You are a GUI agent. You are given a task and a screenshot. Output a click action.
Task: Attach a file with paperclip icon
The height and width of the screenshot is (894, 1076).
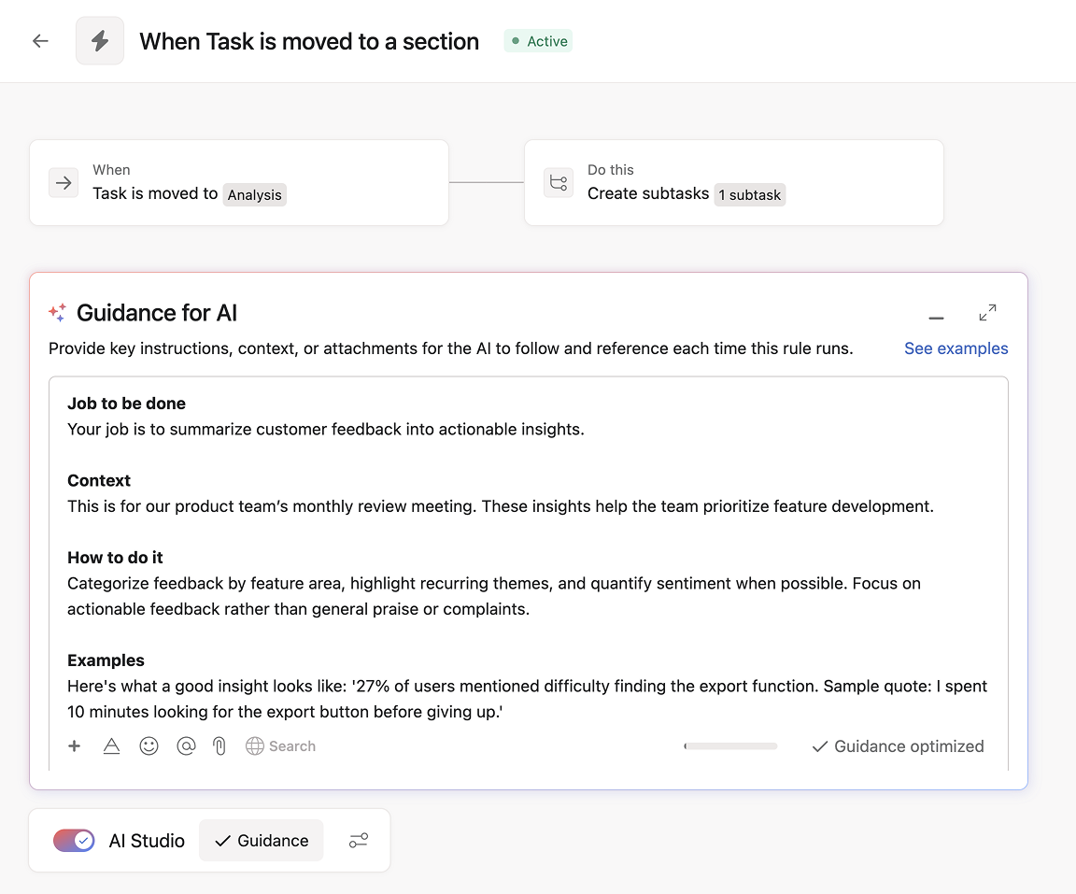click(219, 746)
